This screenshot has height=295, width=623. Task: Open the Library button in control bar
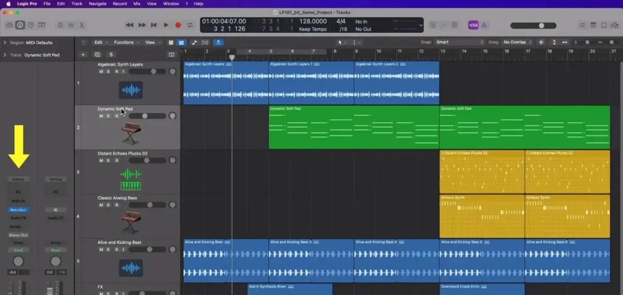9,25
